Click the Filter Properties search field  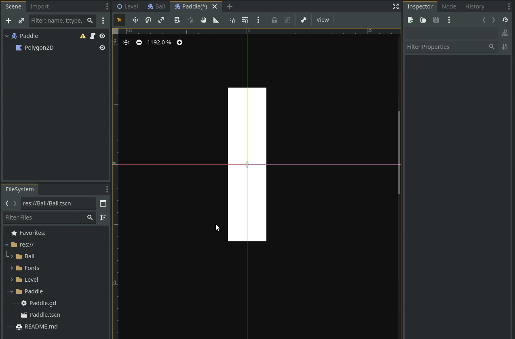click(447, 47)
